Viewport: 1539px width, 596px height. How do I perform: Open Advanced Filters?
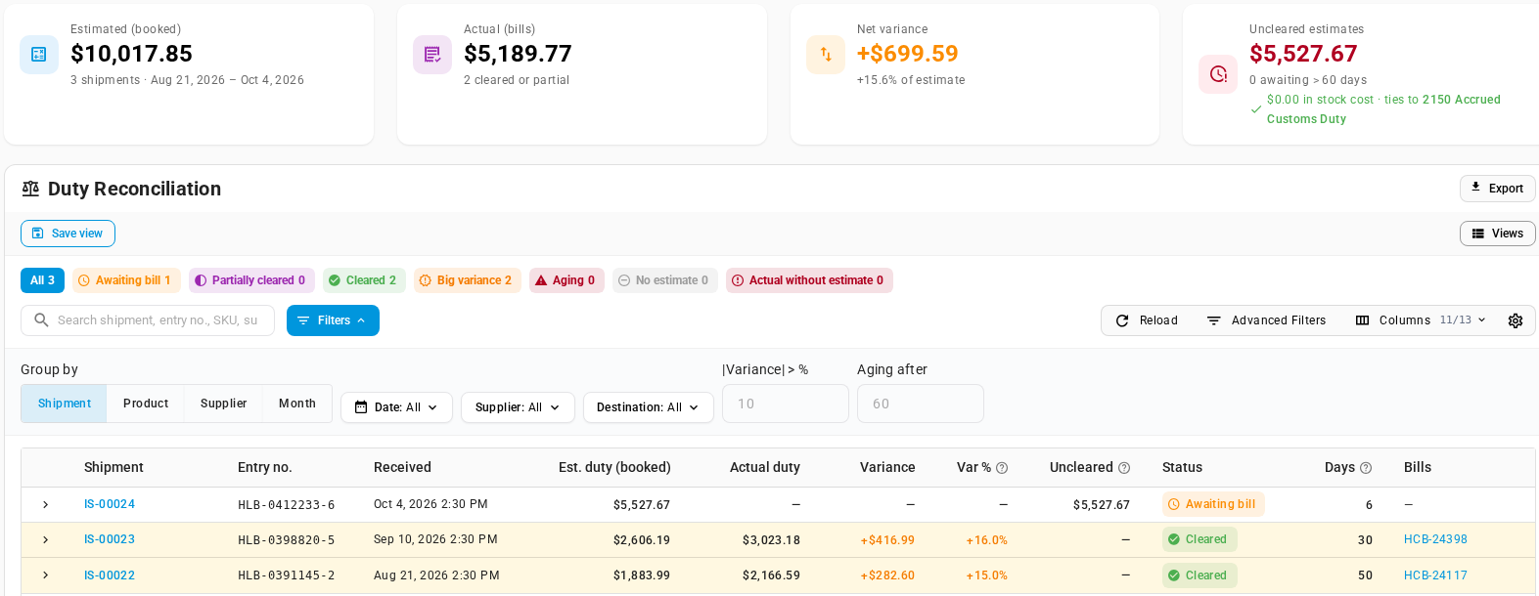[1266, 320]
